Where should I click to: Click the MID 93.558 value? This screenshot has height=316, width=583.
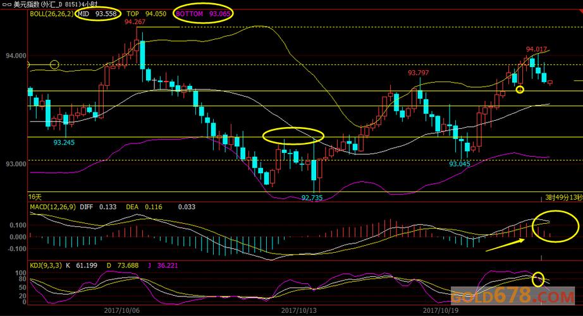97,13
